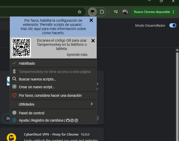Click the blue user scripts info message
179x141 pixels.
coord(53,27)
